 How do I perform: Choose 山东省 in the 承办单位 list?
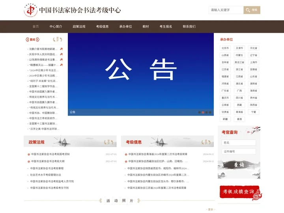(254, 77)
